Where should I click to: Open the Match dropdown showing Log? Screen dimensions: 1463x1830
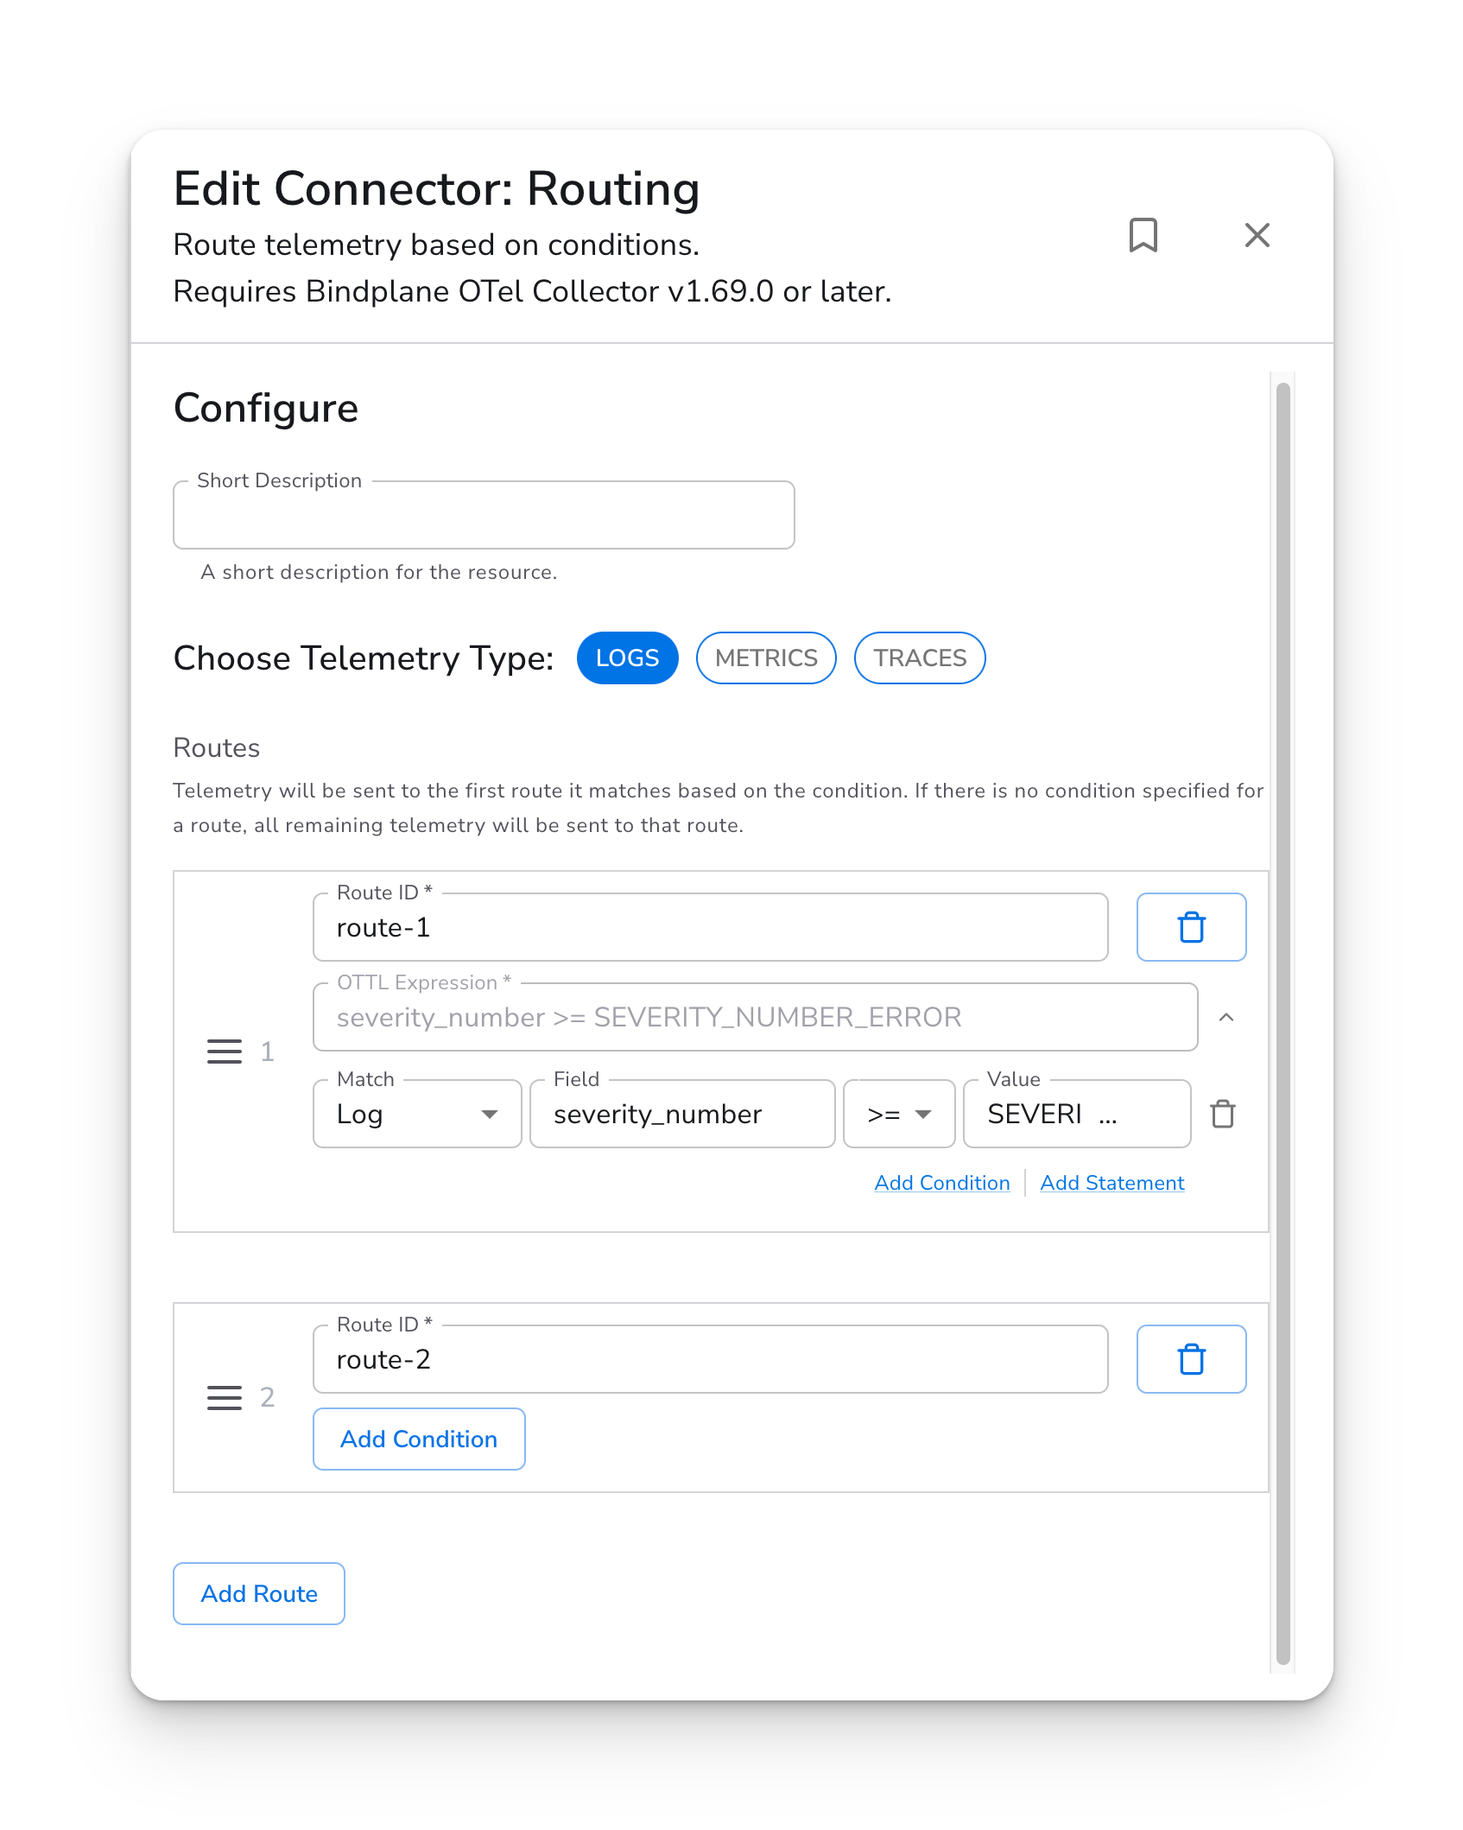pyautogui.click(x=417, y=1114)
